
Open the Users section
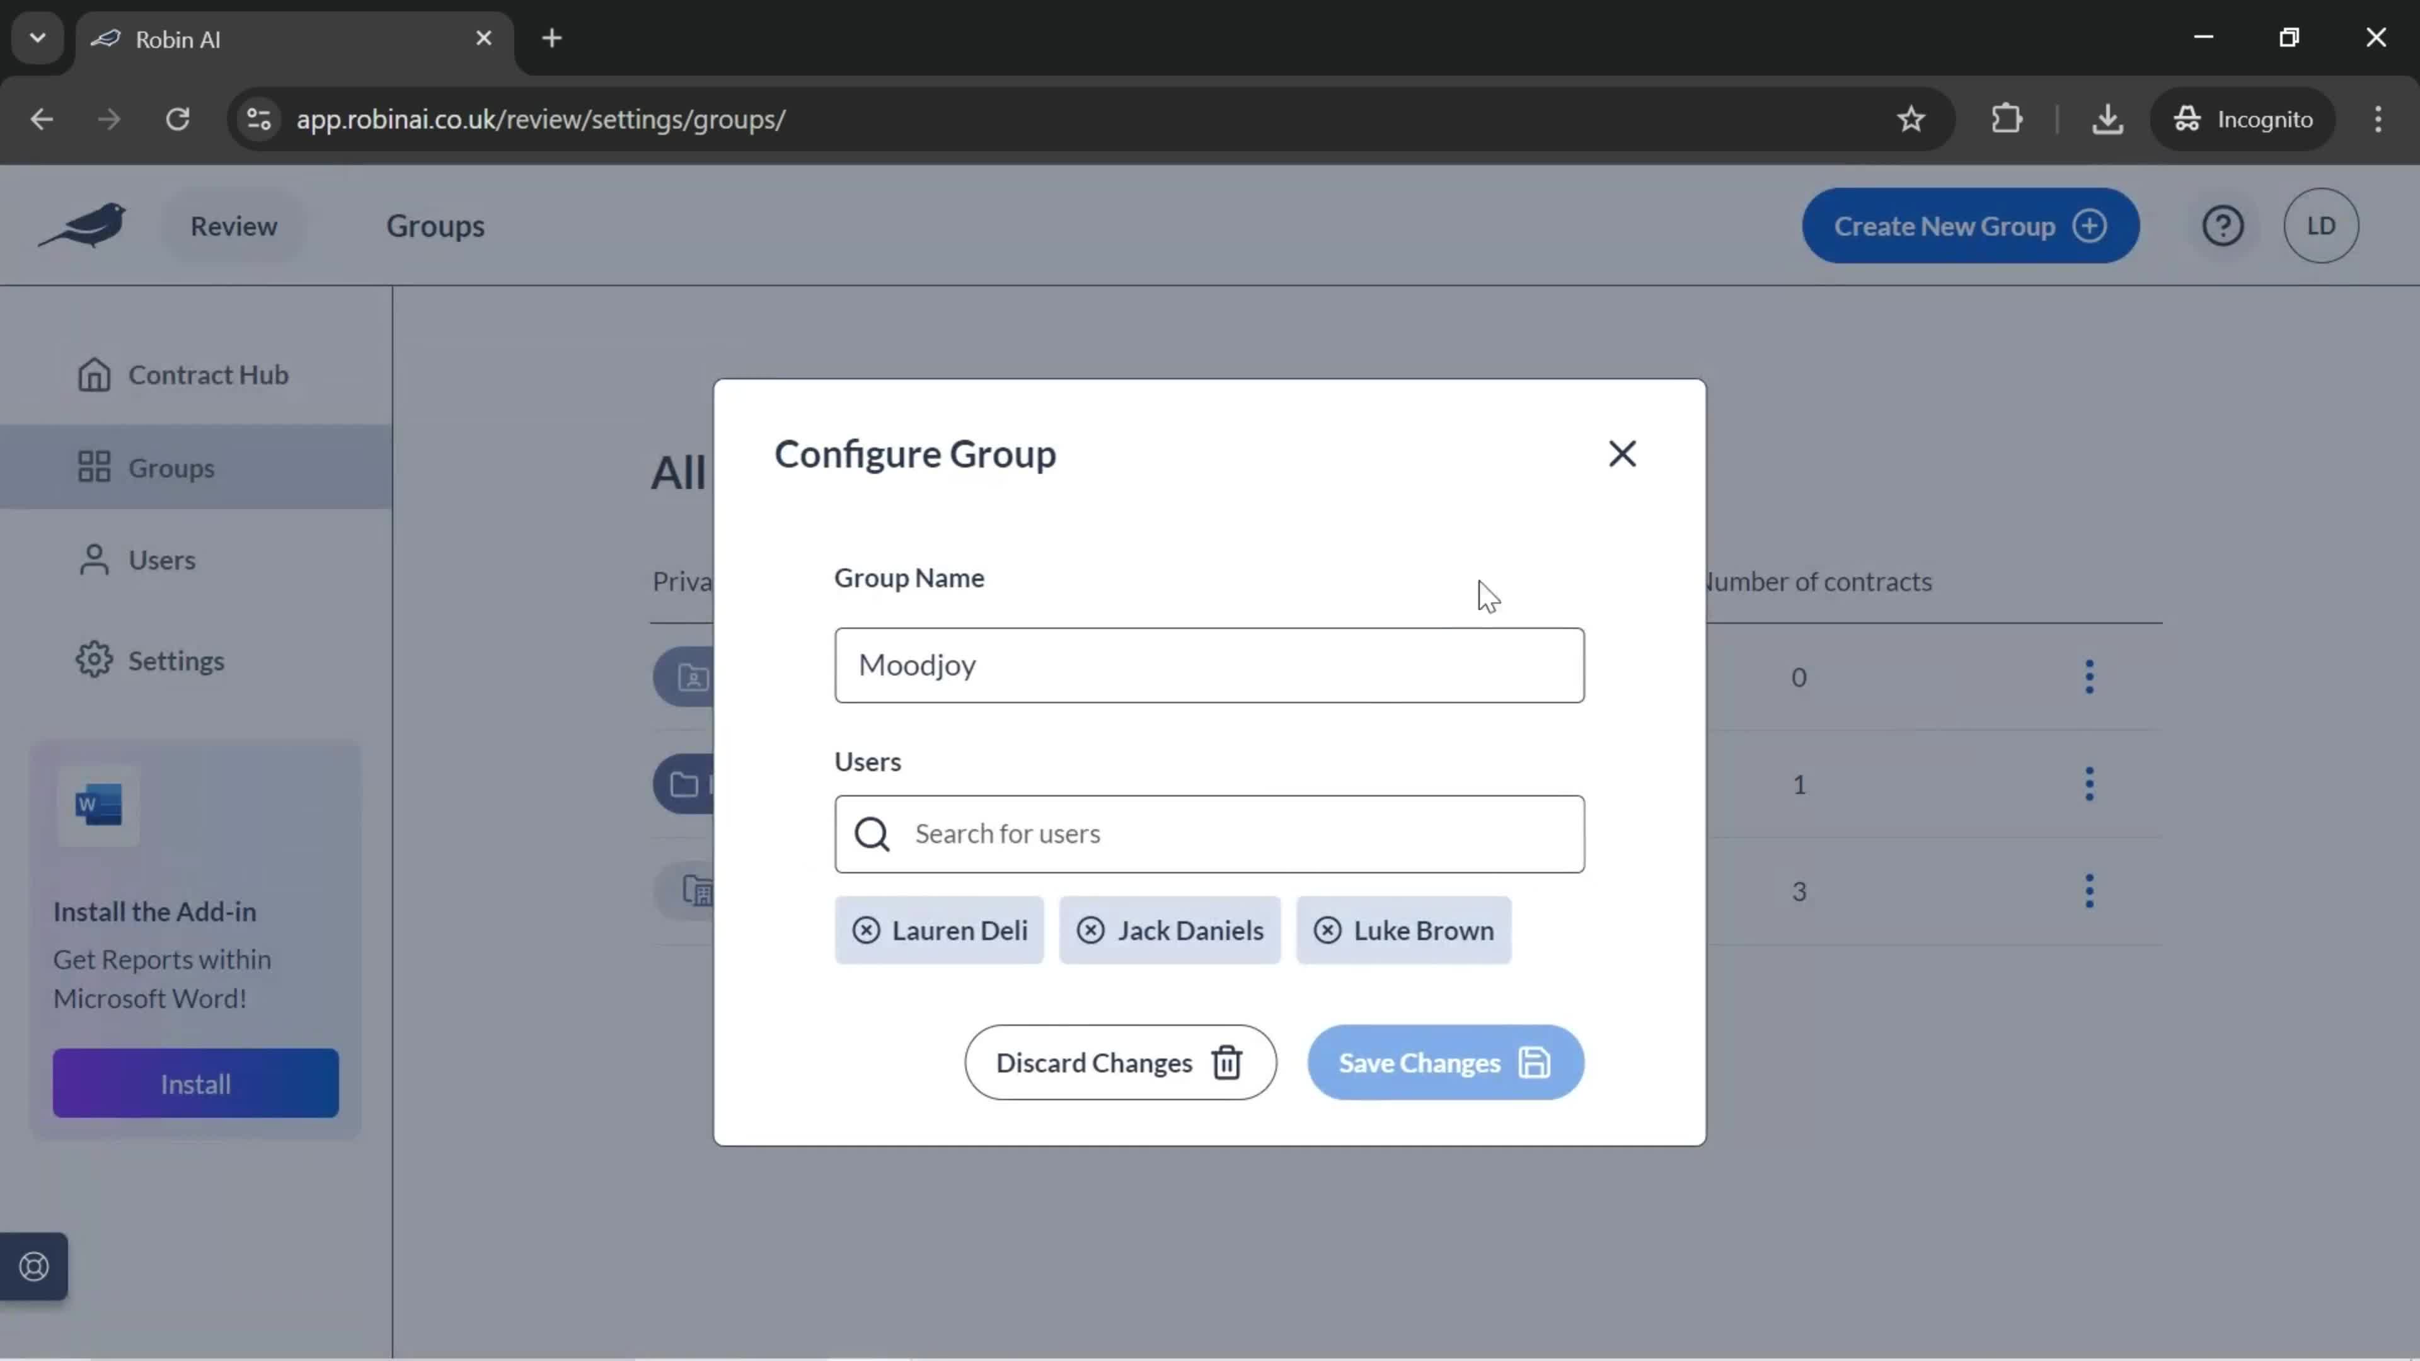[163, 558]
